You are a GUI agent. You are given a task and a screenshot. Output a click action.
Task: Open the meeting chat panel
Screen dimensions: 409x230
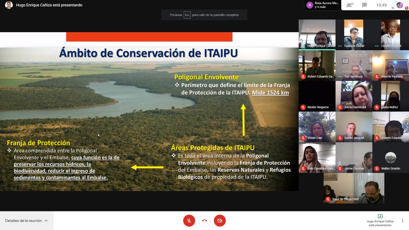pyautogui.click(x=364, y=5)
